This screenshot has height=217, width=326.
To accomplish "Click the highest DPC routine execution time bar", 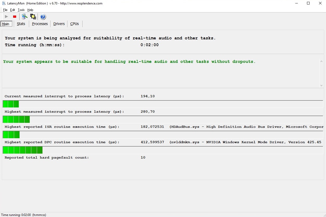I will pyautogui.click(x=23, y=150).
